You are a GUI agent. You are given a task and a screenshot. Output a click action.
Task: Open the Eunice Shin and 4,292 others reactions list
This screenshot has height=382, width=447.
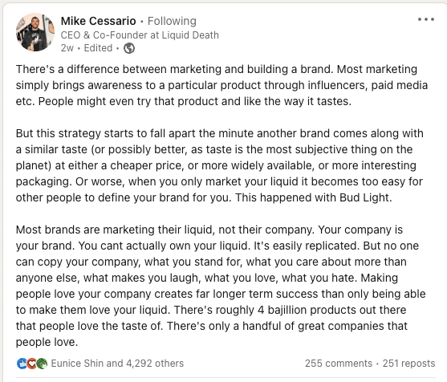117,364
